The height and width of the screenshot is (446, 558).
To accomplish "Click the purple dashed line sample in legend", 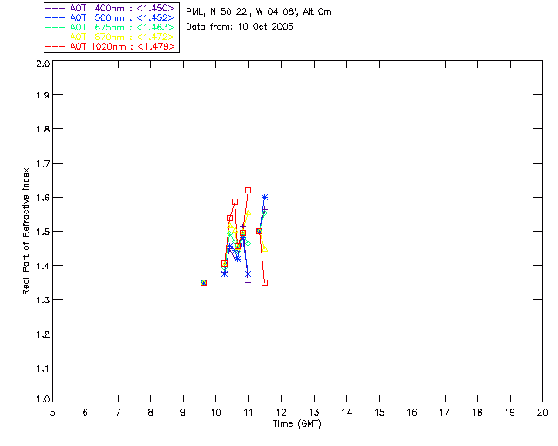I will pyautogui.click(x=56, y=8).
